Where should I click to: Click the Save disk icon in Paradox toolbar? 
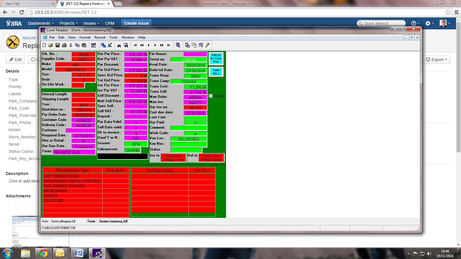point(58,45)
